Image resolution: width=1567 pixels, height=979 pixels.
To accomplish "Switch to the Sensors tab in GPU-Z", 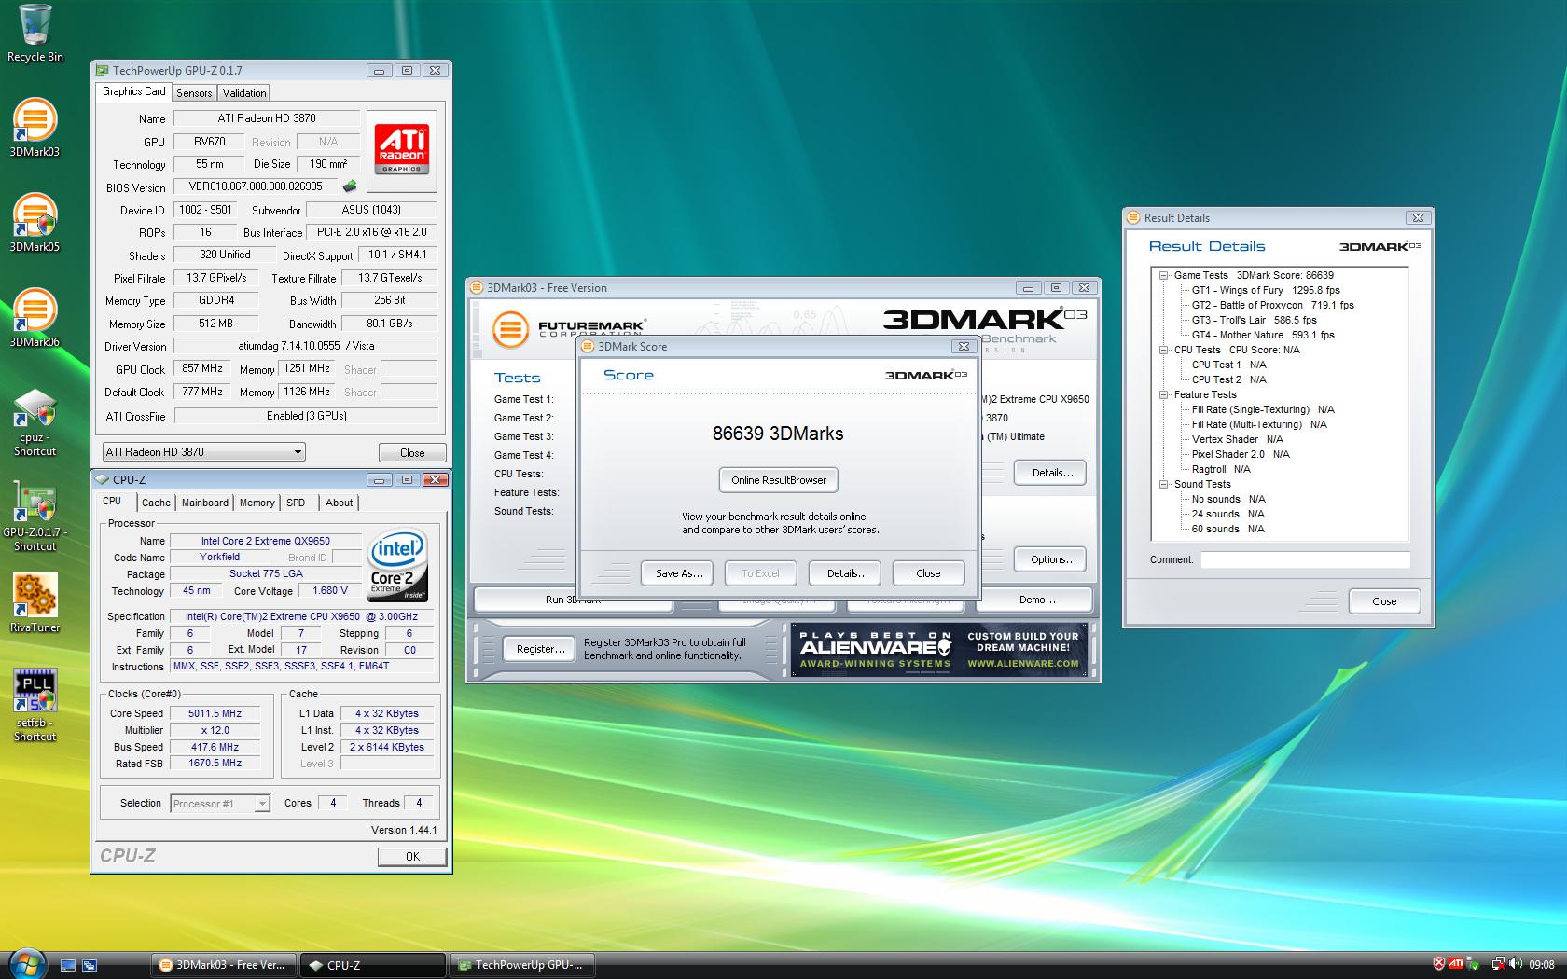I will (x=194, y=93).
